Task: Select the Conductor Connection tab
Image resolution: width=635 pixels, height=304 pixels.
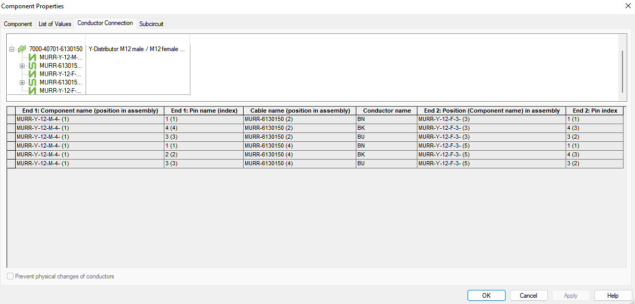Action: (105, 23)
